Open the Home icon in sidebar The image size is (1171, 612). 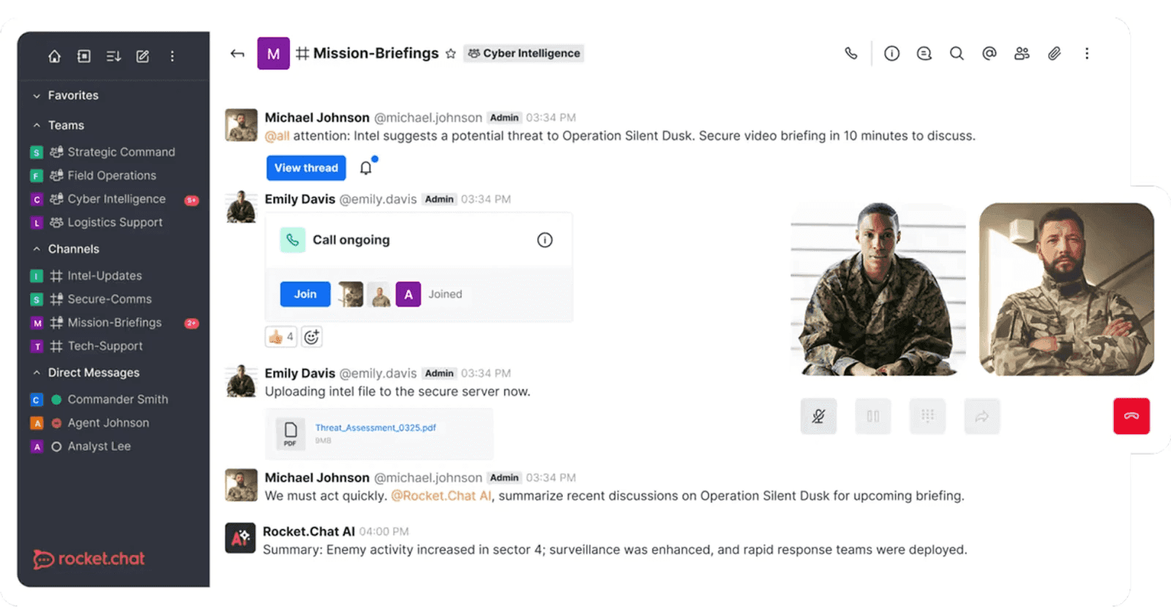click(x=55, y=56)
